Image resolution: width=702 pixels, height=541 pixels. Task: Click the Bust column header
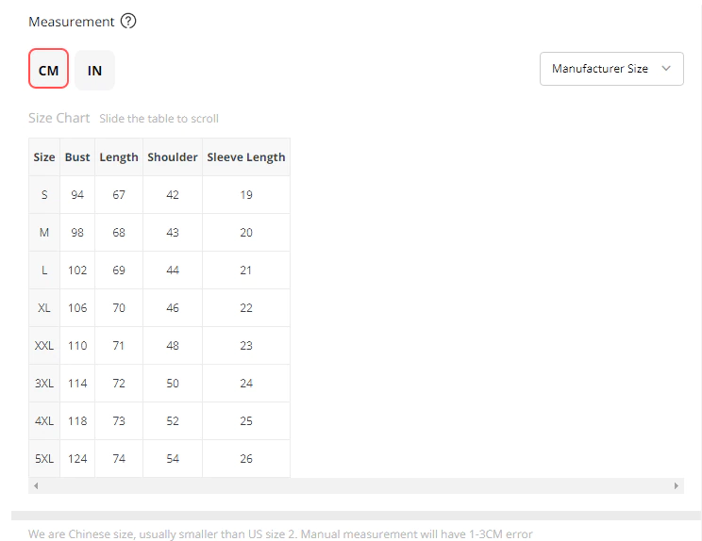click(x=77, y=157)
